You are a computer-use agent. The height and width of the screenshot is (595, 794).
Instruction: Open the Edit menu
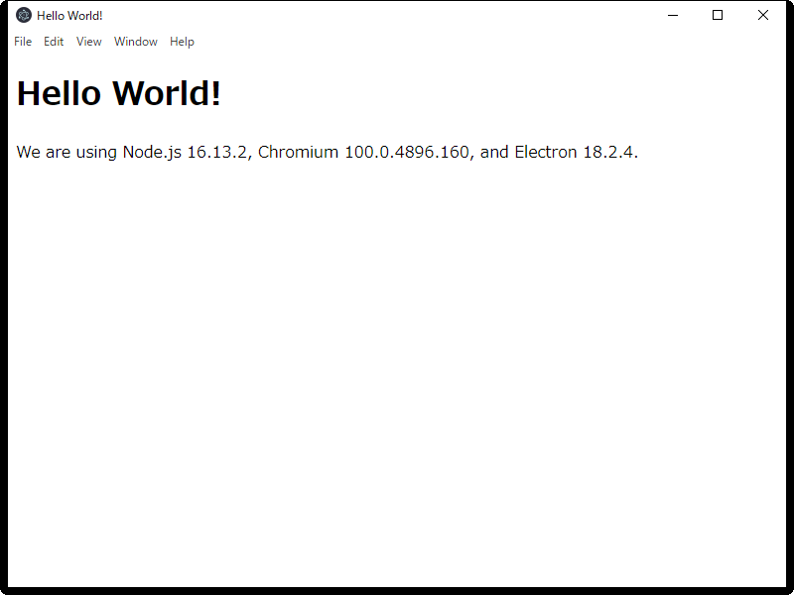[54, 42]
